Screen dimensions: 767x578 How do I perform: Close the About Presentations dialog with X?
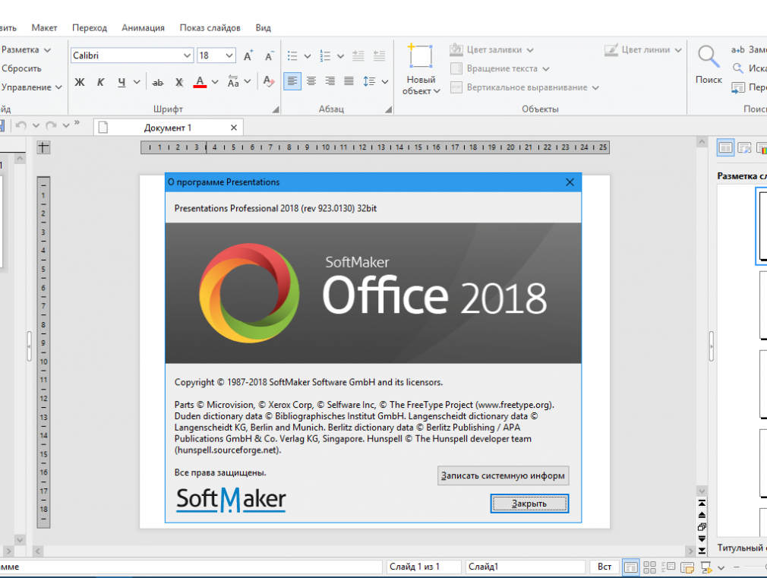click(x=570, y=182)
